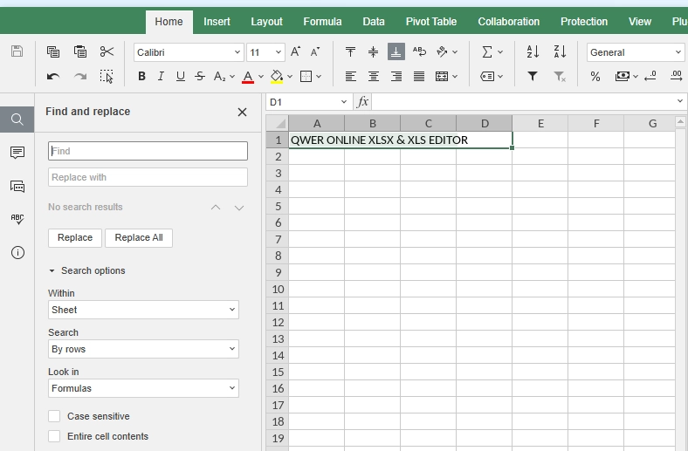This screenshot has height=451, width=688.
Task: Sort ascending with A to Z icon
Action: tap(533, 51)
